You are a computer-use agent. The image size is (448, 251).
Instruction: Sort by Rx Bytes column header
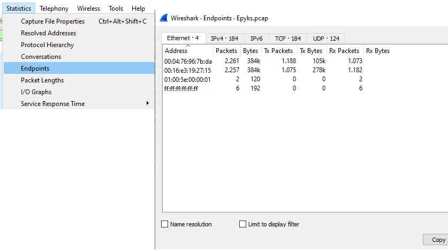378,50
